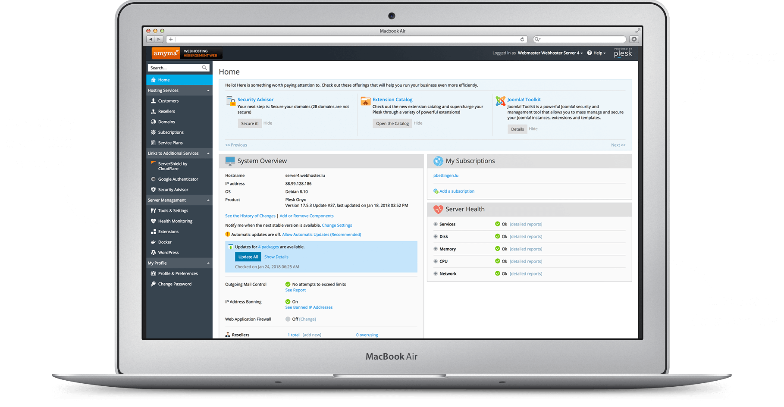Expand the Network health row
784x407 pixels.
pyautogui.click(x=436, y=274)
